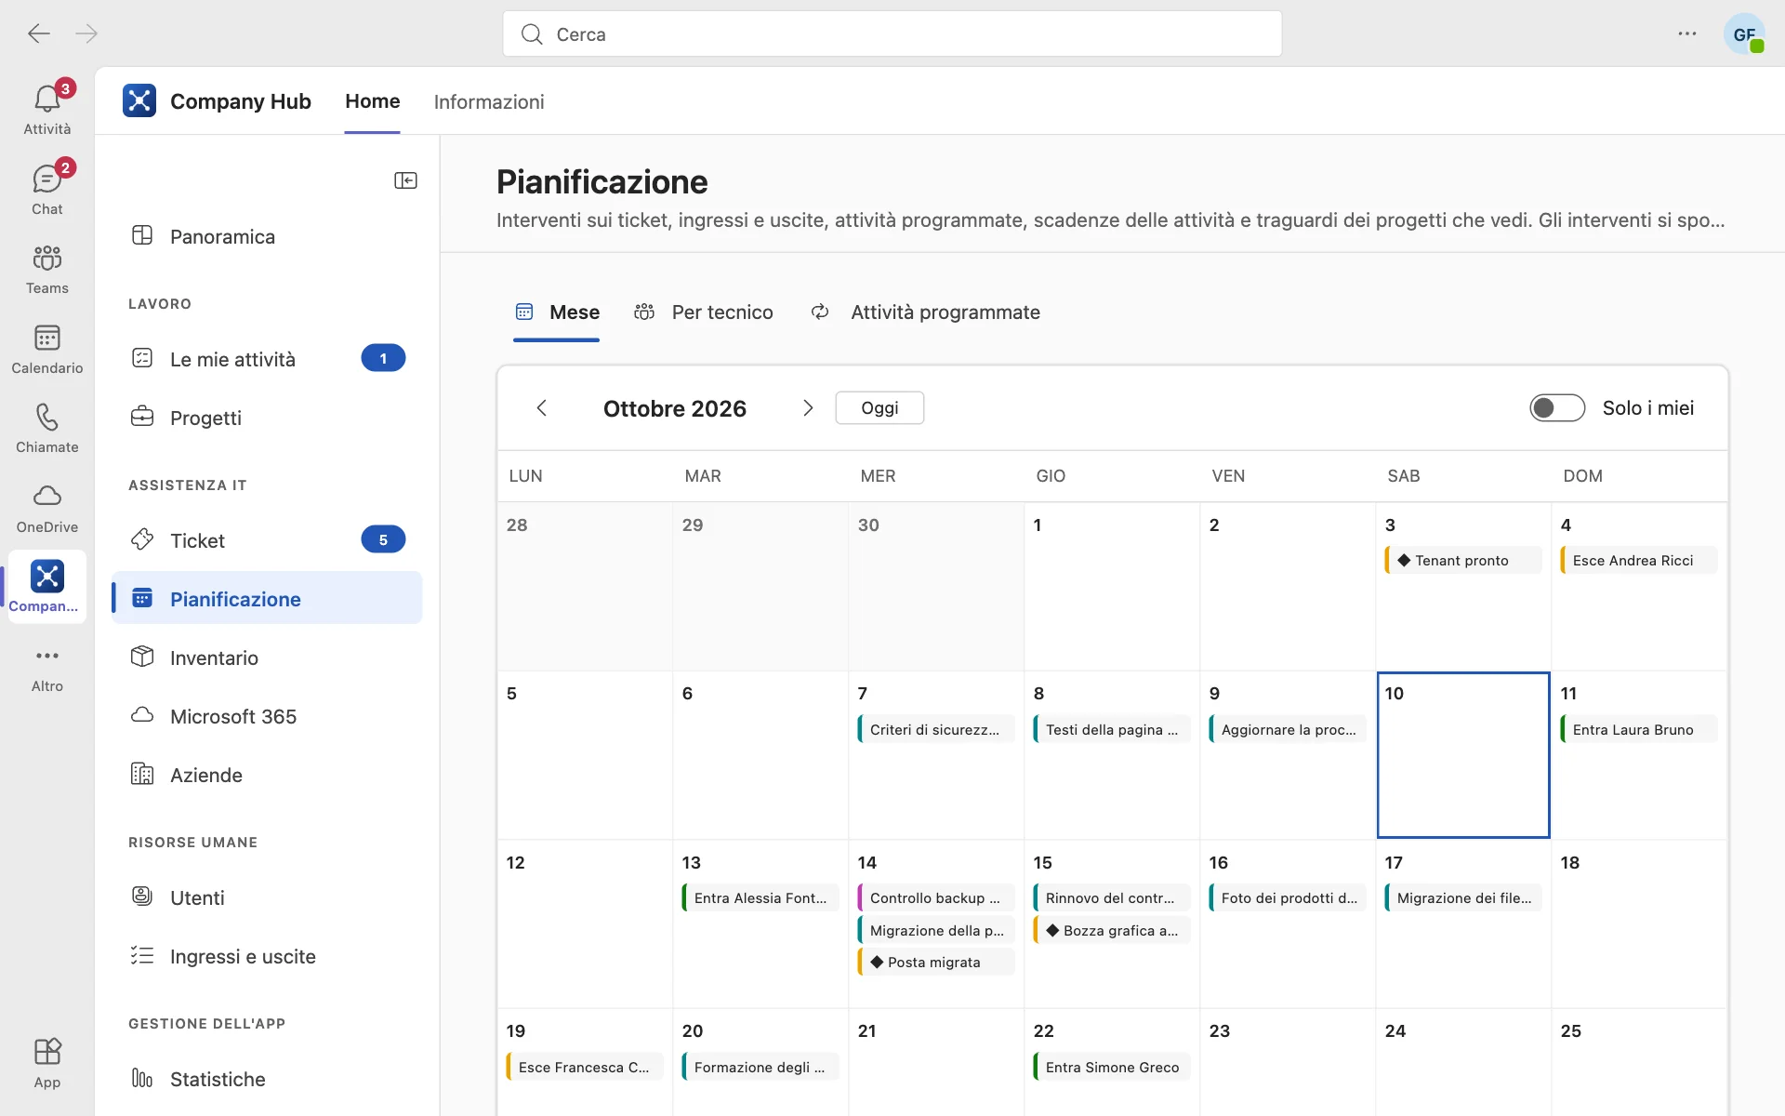The width and height of the screenshot is (1785, 1116).
Task: Open Aziende section
Action: (267, 775)
